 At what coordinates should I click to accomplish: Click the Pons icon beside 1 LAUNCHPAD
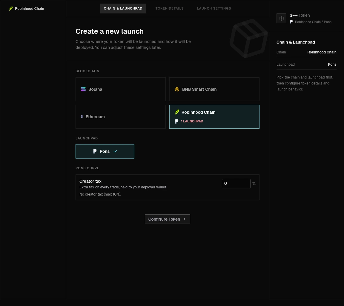click(x=176, y=121)
